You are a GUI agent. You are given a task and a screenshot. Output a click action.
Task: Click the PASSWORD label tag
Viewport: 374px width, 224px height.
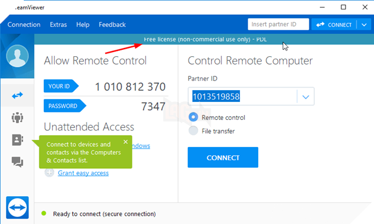pyautogui.click(x=65, y=105)
